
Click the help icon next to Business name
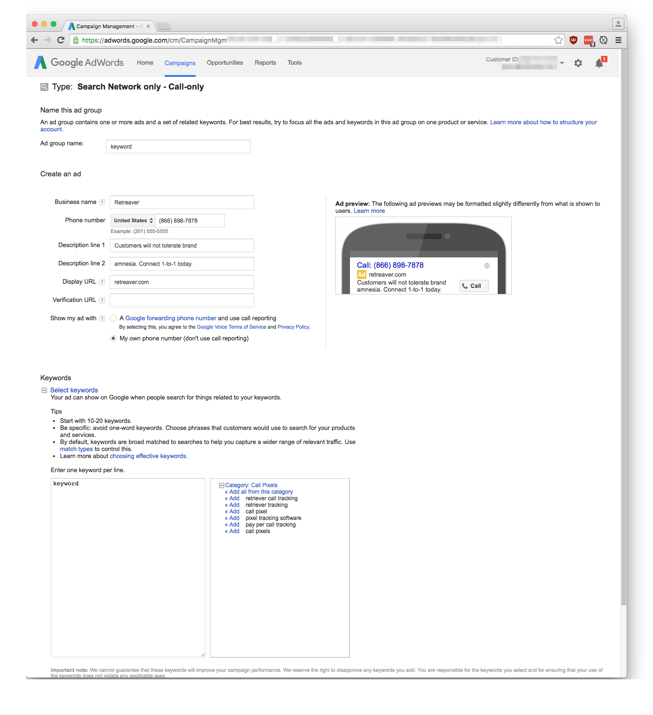102,203
